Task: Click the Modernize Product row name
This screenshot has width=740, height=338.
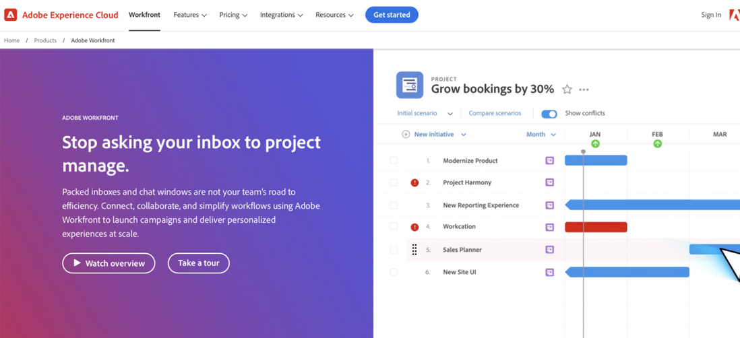Action: coord(470,161)
